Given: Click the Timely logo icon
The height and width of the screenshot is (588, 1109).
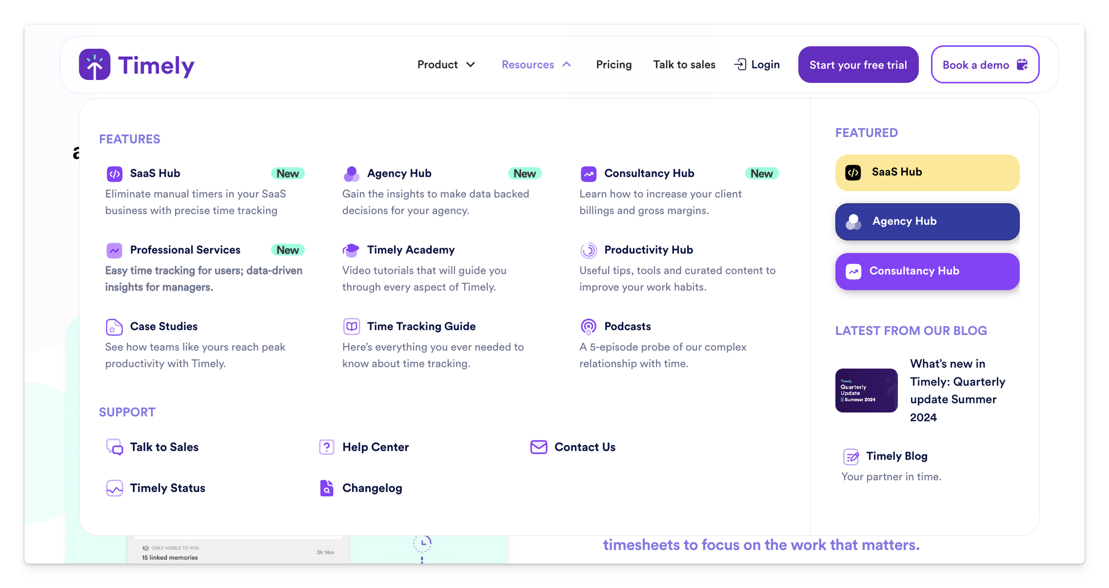Looking at the screenshot, I should tap(95, 64).
